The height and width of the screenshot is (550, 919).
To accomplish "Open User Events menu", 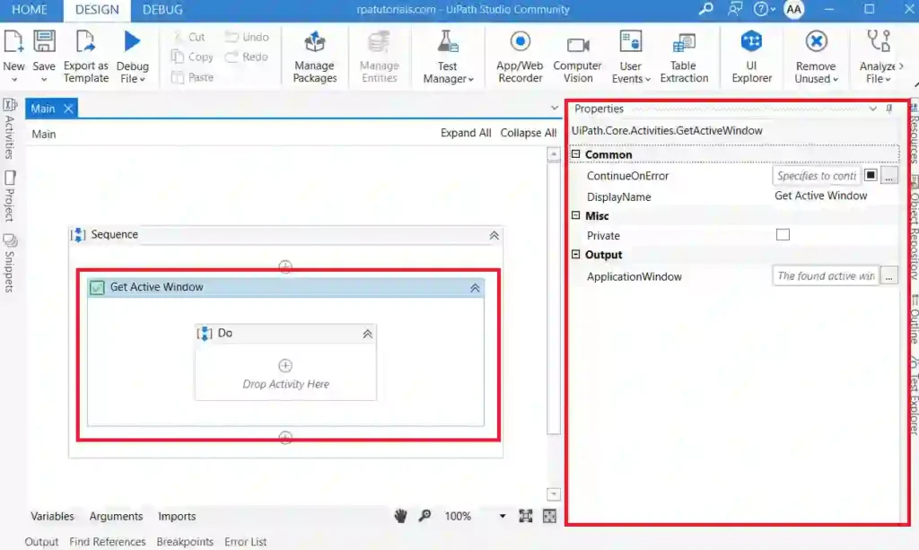I will [x=631, y=57].
